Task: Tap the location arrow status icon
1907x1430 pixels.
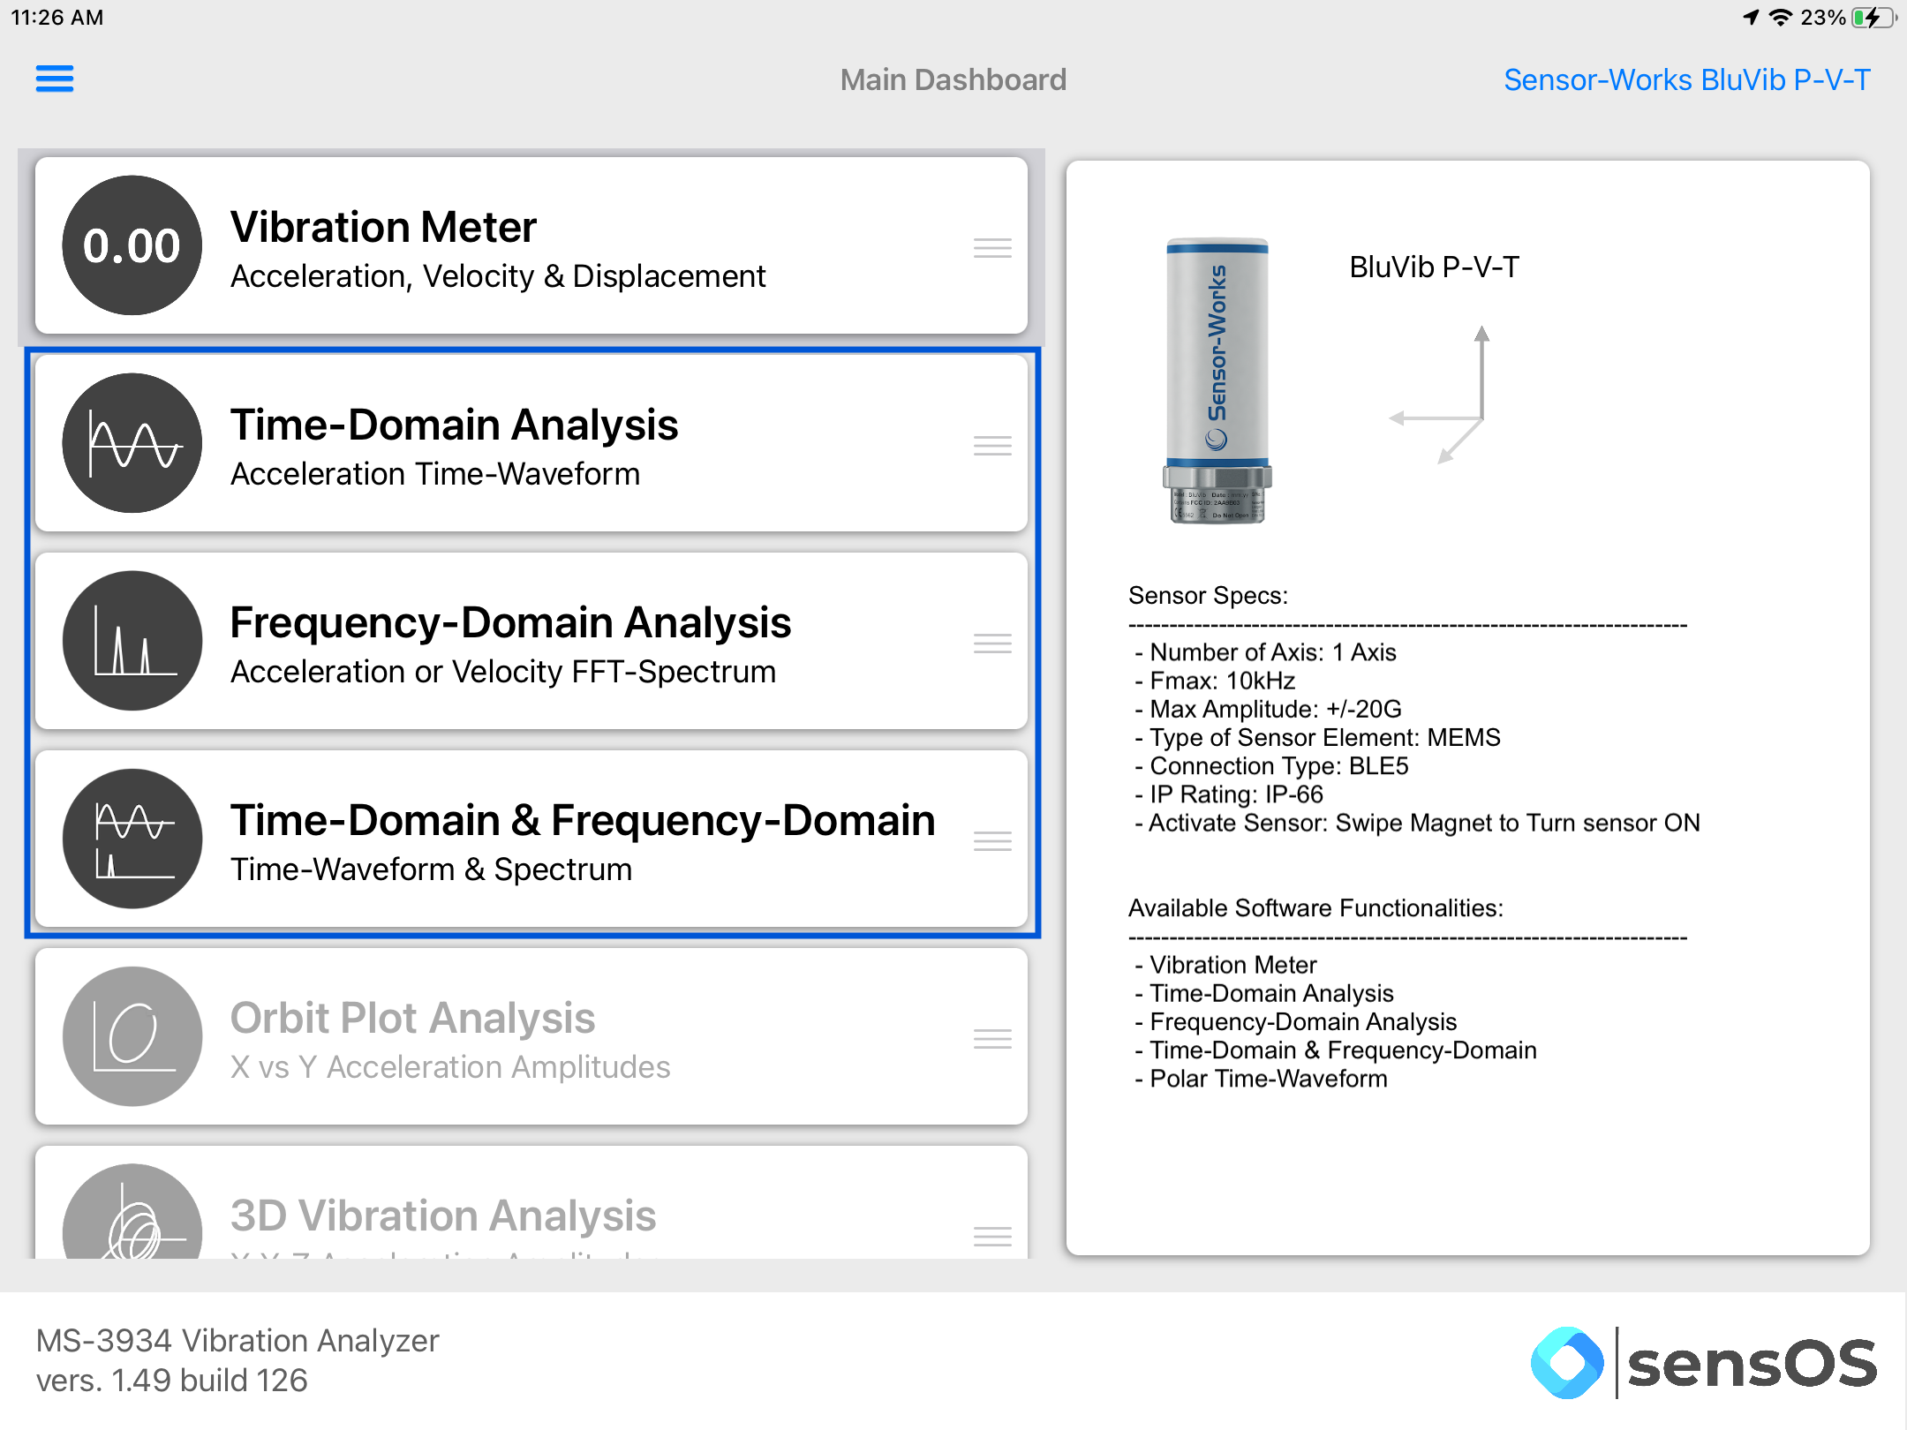Action: point(1752,18)
